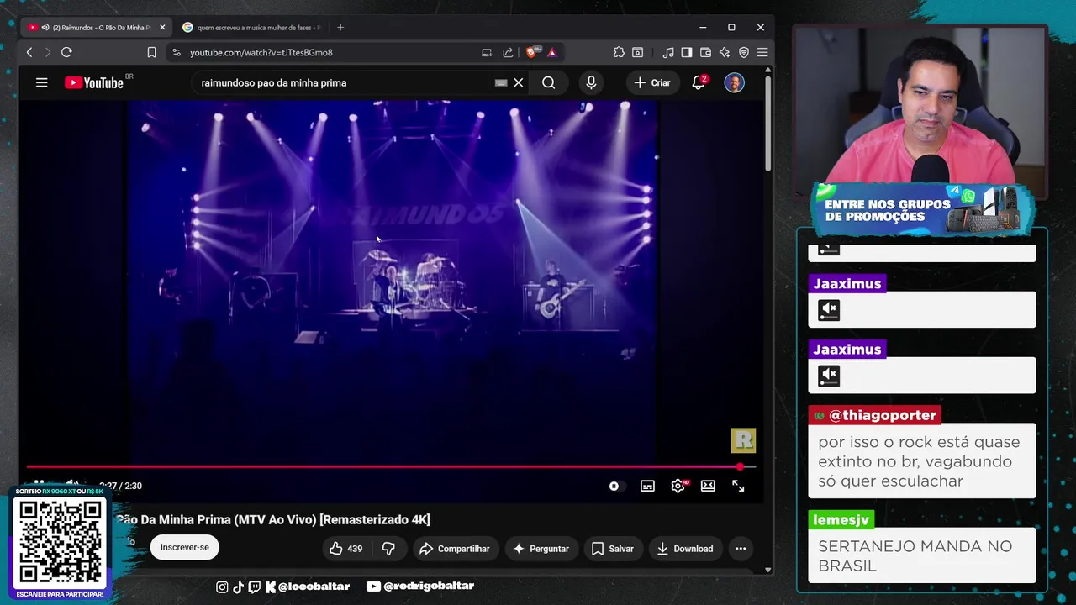This screenshot has width=1076, height=605.
Task: Click the Compartilhar share button
Action: pos(454,549)
